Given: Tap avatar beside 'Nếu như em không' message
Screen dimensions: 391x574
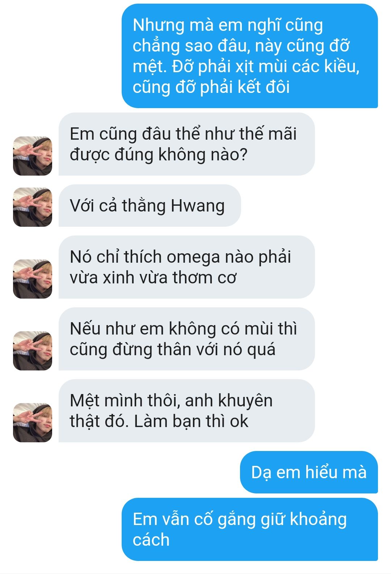Looking at the screenshot, I should [x=33, y=351].
